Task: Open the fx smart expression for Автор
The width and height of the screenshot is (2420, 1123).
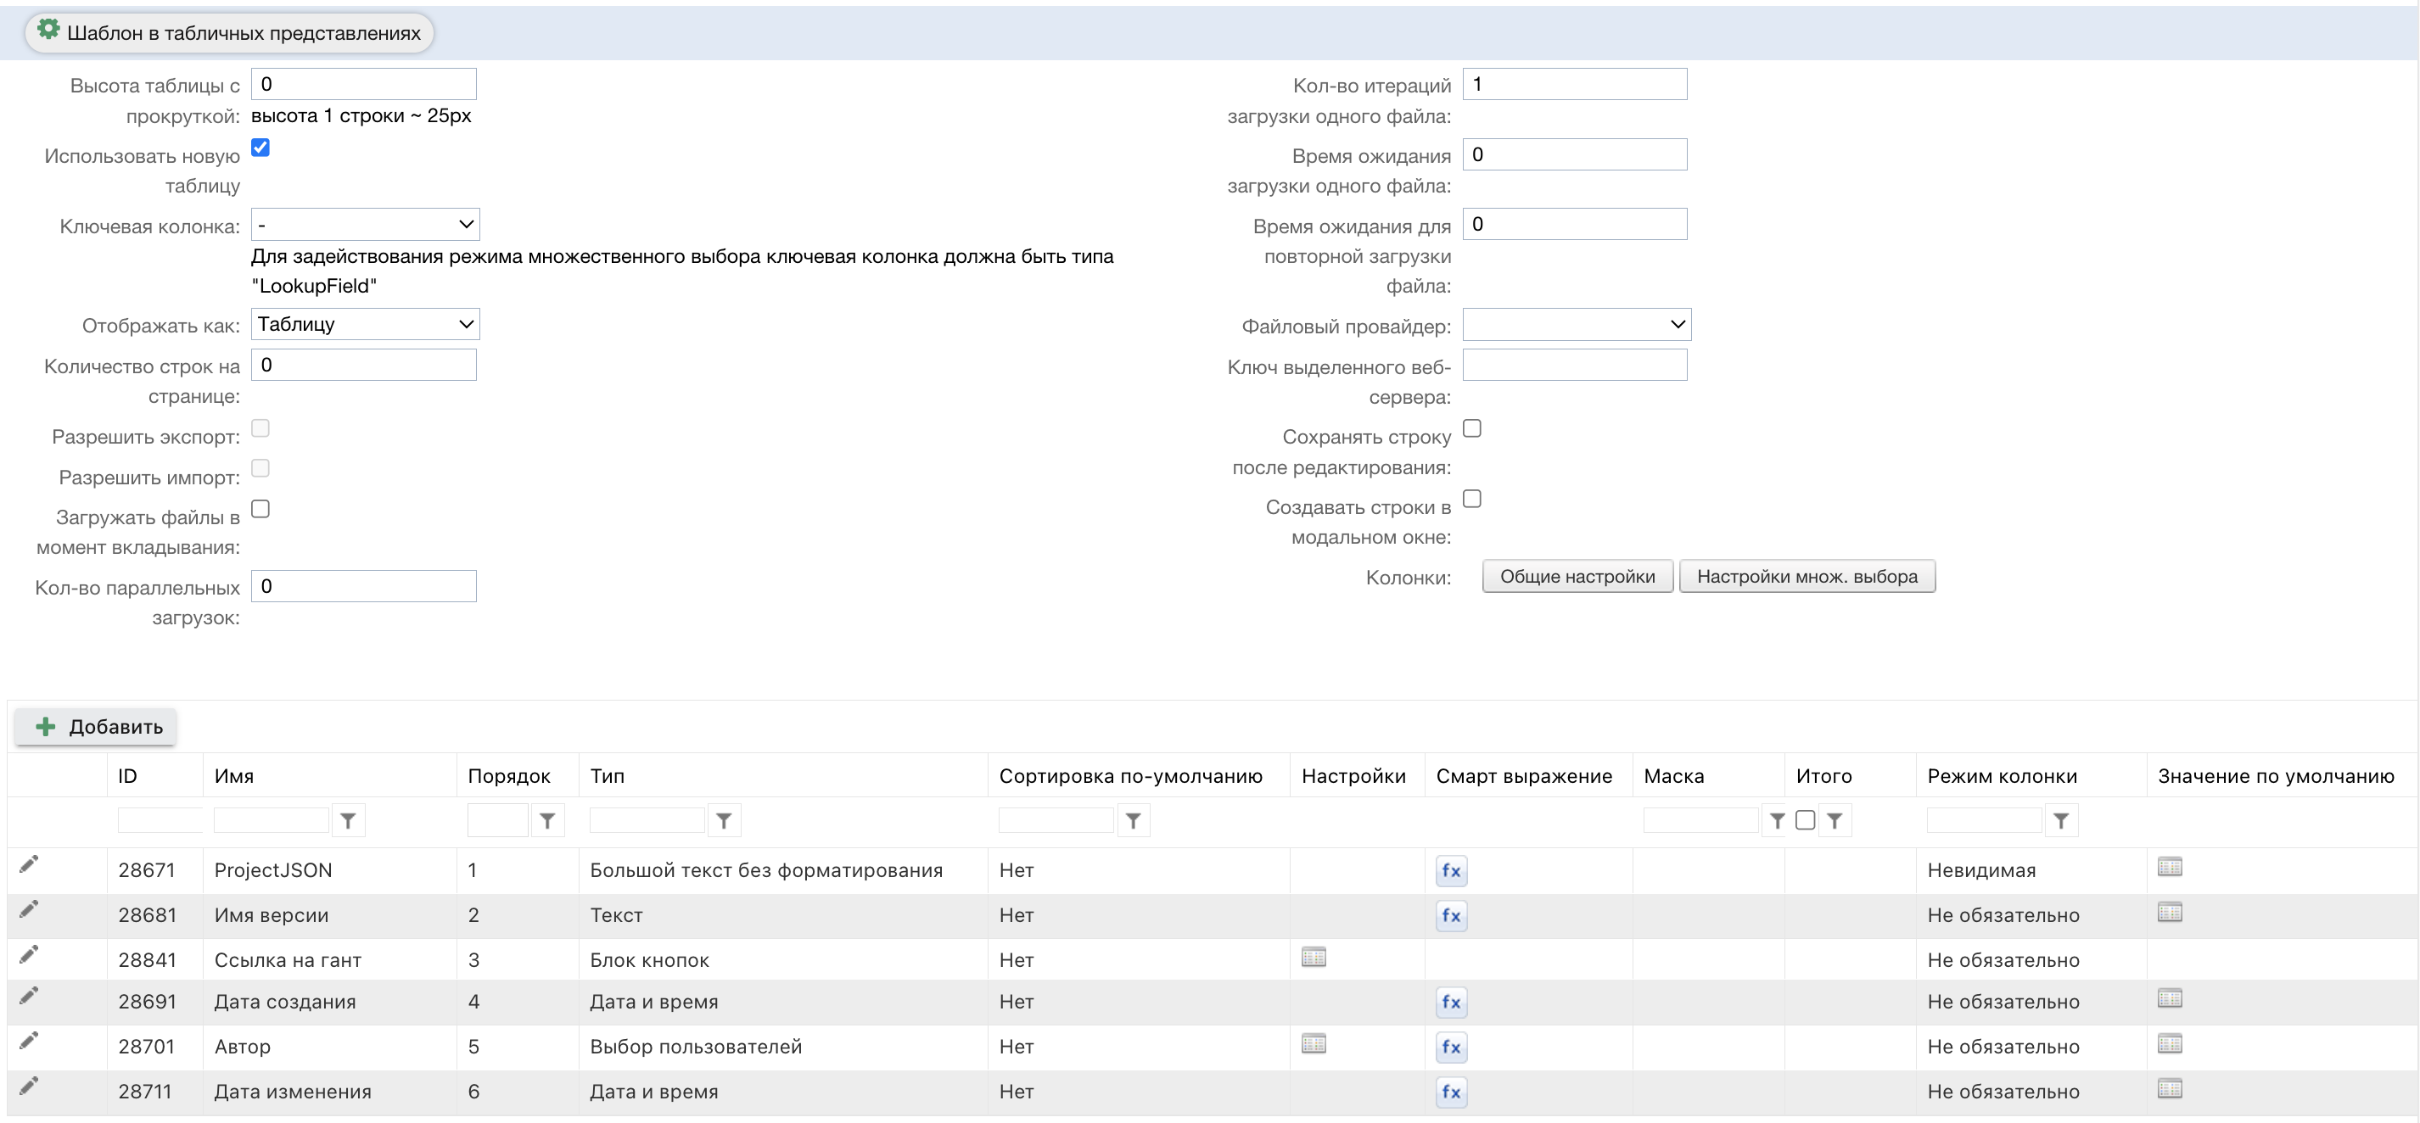Action: pyautogui.click(x=1452, y=1047)
